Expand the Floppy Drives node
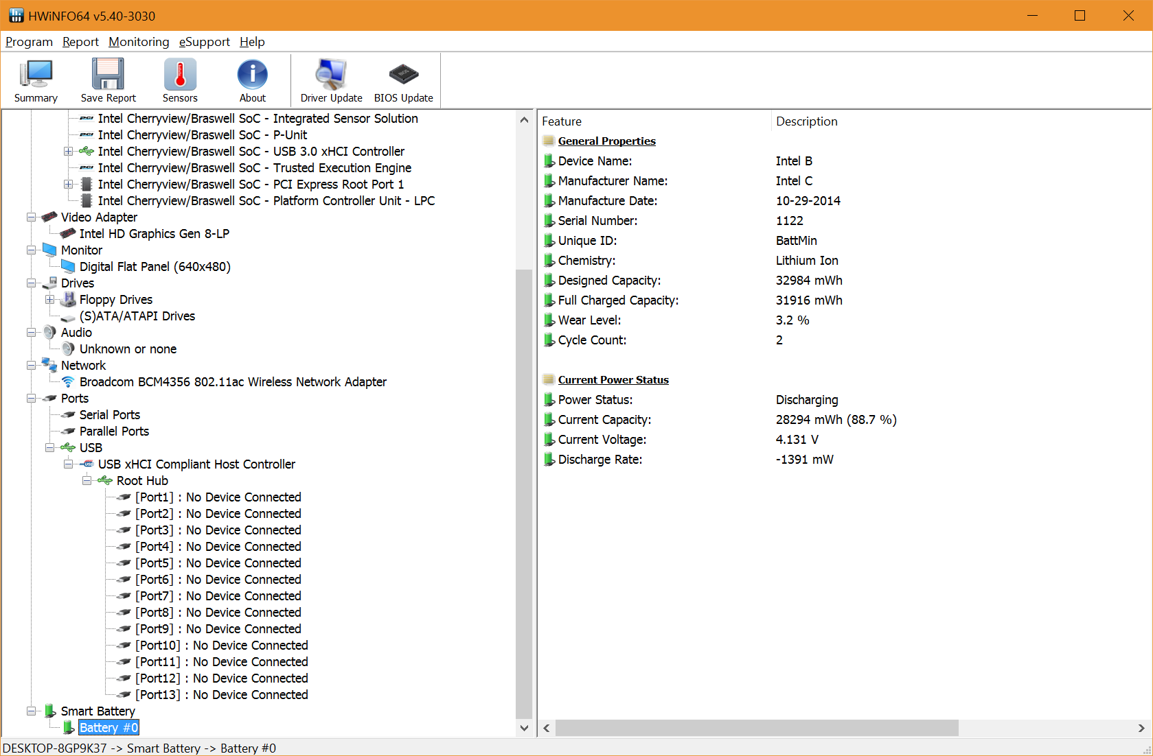 [49, 299]
